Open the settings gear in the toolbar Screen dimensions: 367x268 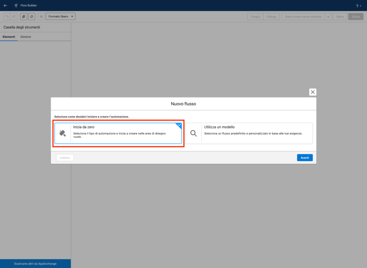(x=41, y=16)
